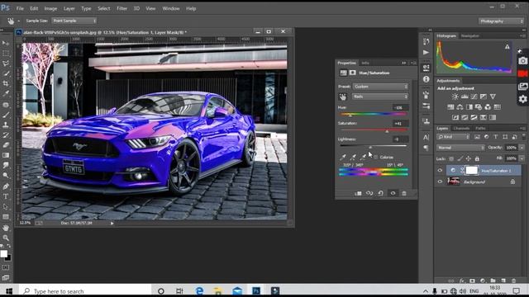Click view previous state icon in Properties

[369, 193]
